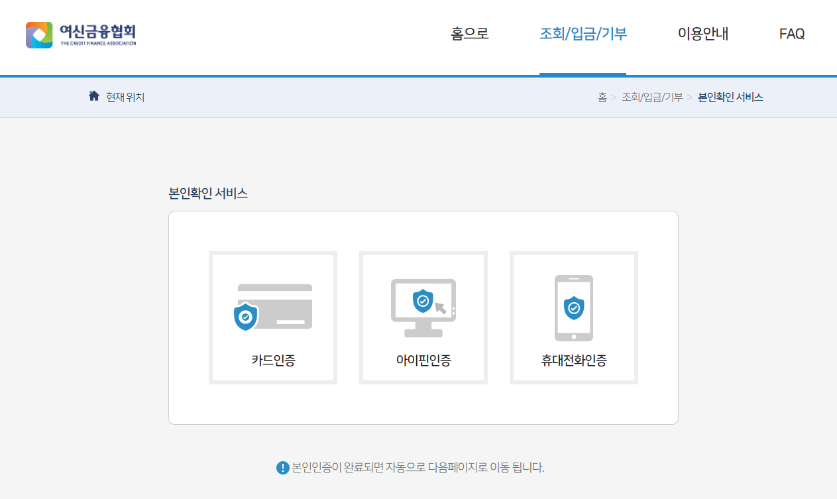The image size is (837, 499).
Task: Click the blue shield badge on the card image
Action: [x=245, y=317]
